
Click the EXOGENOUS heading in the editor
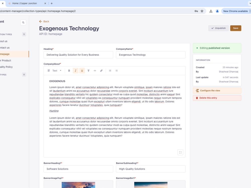pos(57,81)
